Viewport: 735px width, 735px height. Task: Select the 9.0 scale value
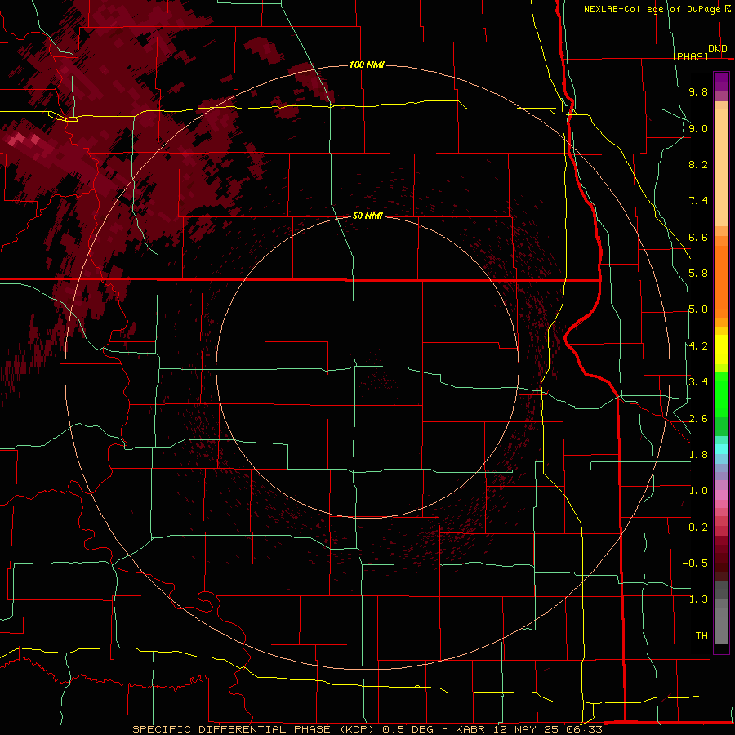click(698, 128)
